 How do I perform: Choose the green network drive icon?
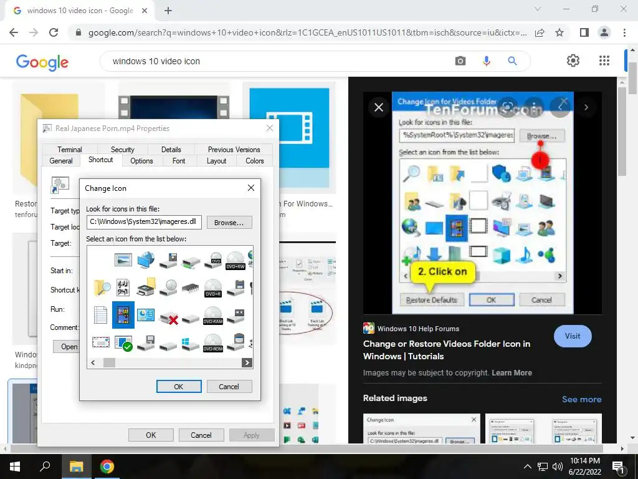tap(191, 263)
